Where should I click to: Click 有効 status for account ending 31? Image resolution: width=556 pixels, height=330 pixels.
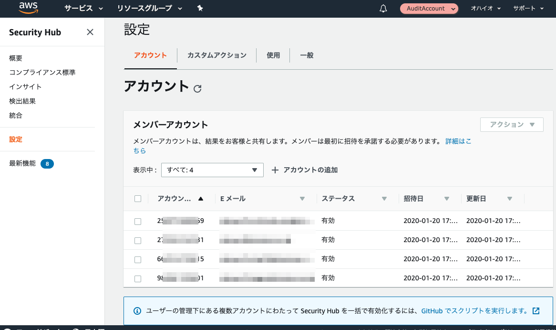coord(328,240)
